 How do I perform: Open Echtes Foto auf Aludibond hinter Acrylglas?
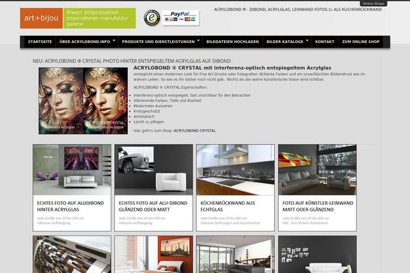tap(70, 206)
